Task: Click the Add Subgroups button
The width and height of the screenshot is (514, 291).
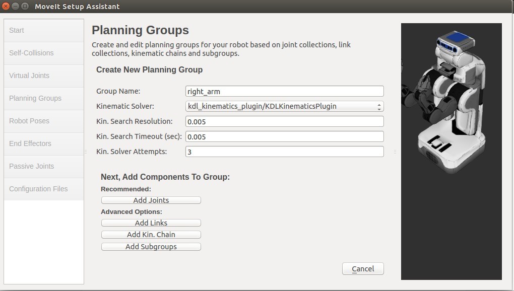Action: (x=151, y=247)
